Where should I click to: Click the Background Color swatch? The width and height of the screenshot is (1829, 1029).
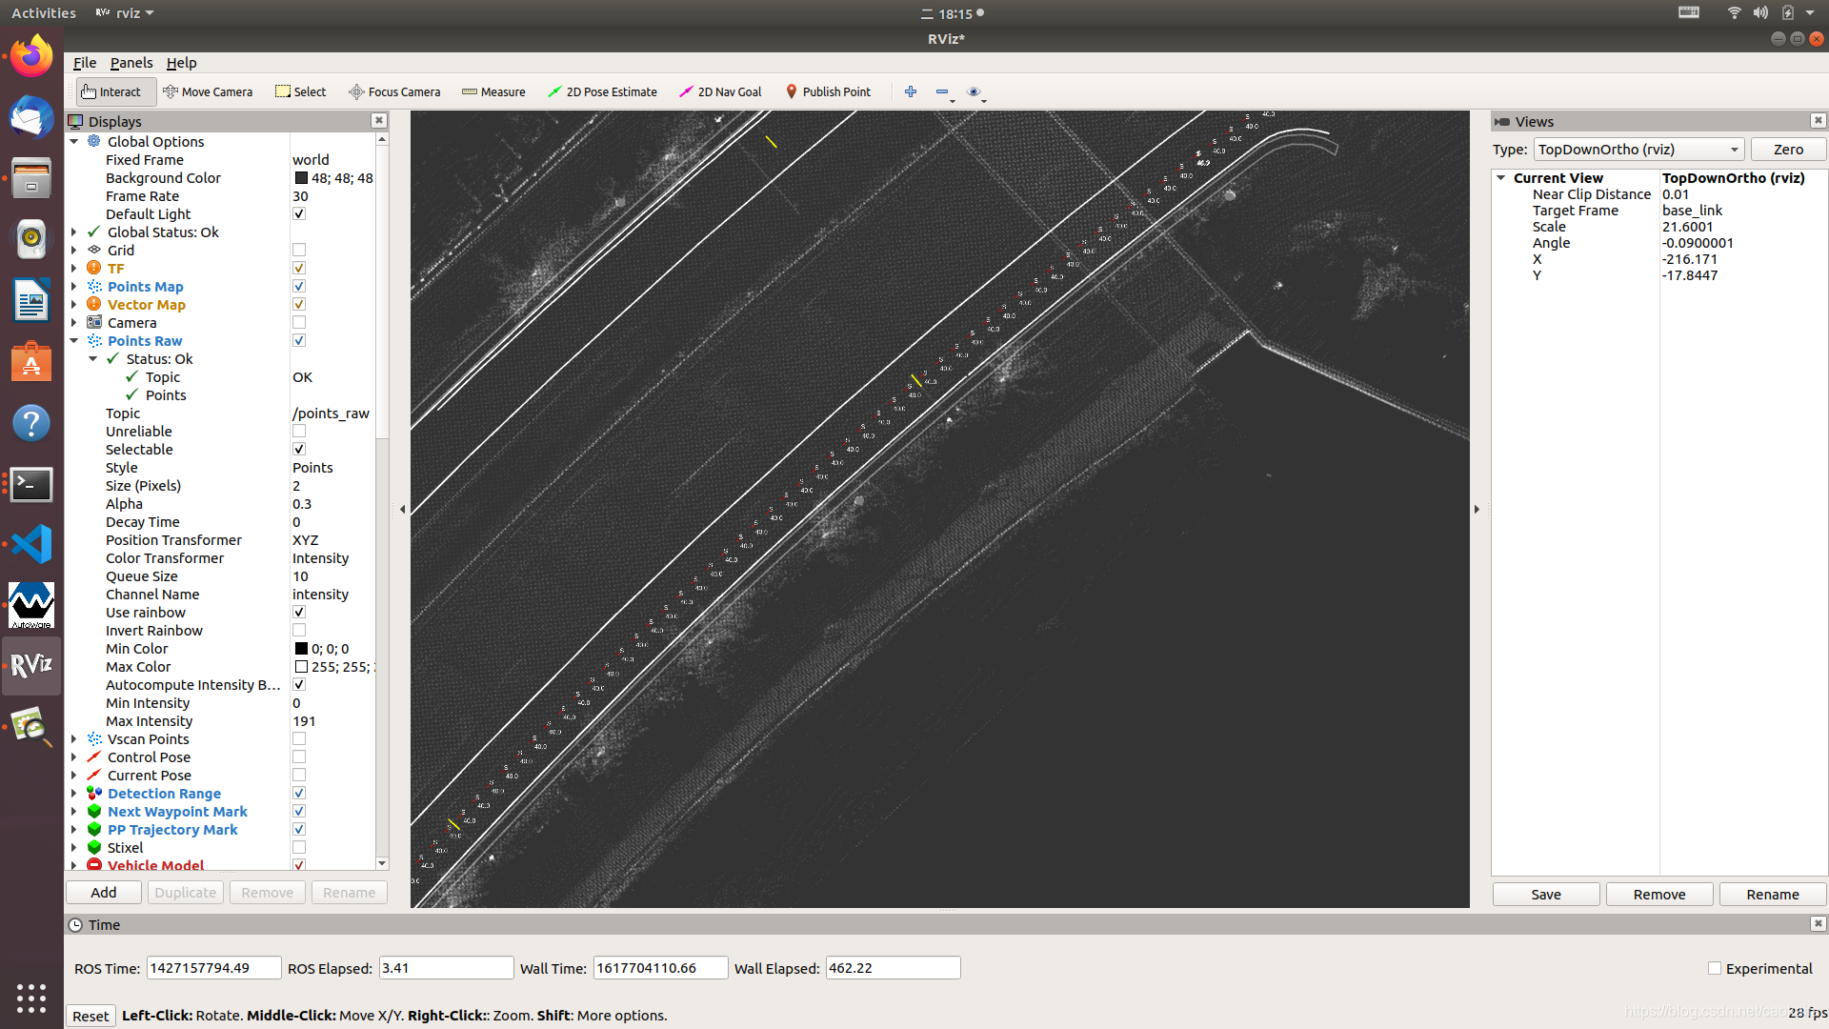point(301,178)
